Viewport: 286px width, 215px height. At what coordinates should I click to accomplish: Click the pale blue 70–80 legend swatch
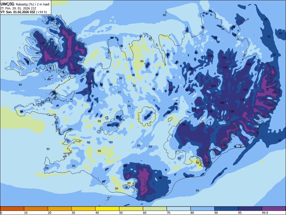pos(178,209)
